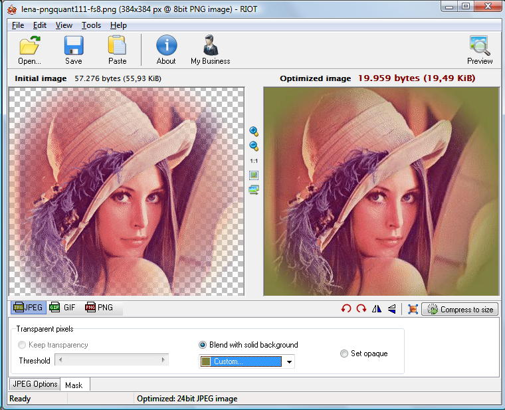Flip the image horizontally

point(377,309)
